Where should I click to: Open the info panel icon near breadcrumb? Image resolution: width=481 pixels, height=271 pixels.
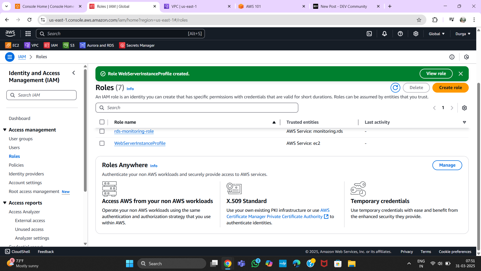(452, 57)
